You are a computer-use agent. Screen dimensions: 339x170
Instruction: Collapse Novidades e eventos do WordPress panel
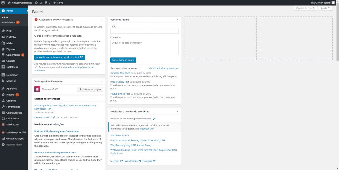[178, 112]
